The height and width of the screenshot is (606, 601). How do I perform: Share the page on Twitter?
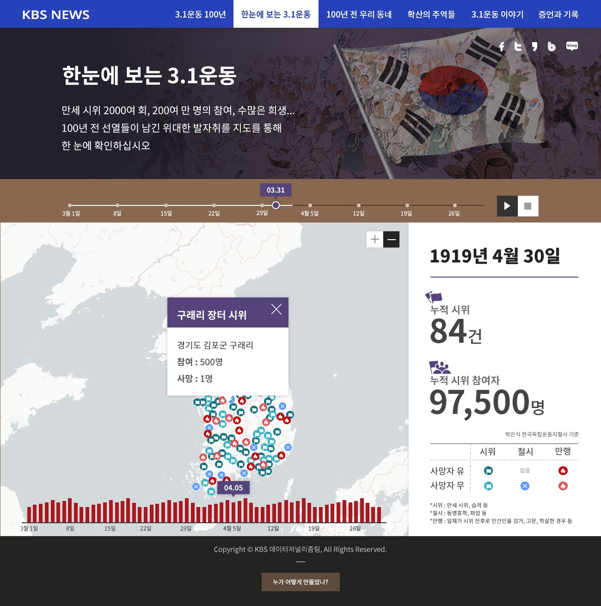point(518,46)
